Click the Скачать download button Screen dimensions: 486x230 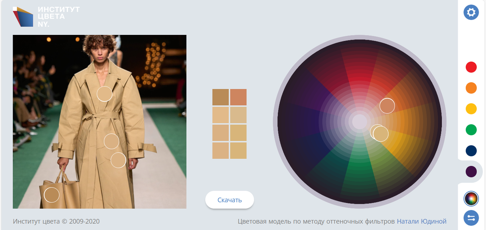pyautogui.click(x=230, y=200)
